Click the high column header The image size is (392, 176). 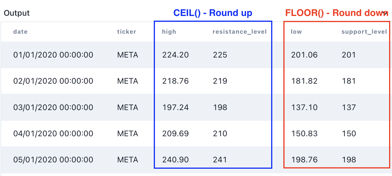tap(169, 32)
